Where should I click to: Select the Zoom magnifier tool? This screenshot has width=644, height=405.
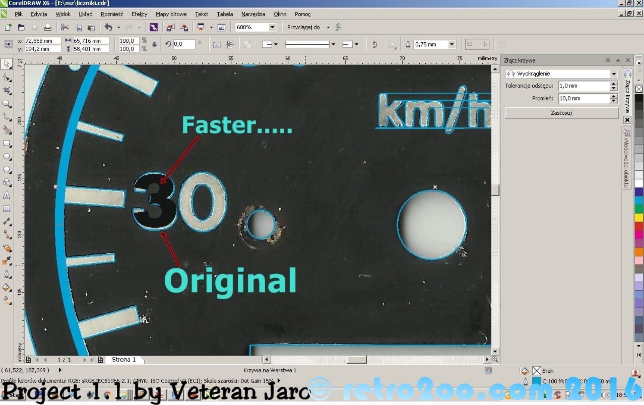coord(7,104)
